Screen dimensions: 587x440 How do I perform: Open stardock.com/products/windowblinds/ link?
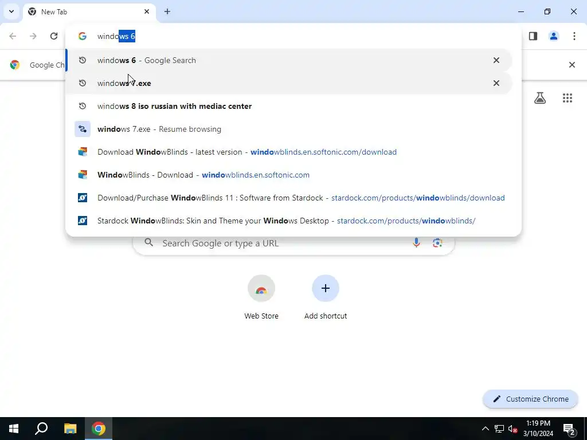click(x=406, y=221)
